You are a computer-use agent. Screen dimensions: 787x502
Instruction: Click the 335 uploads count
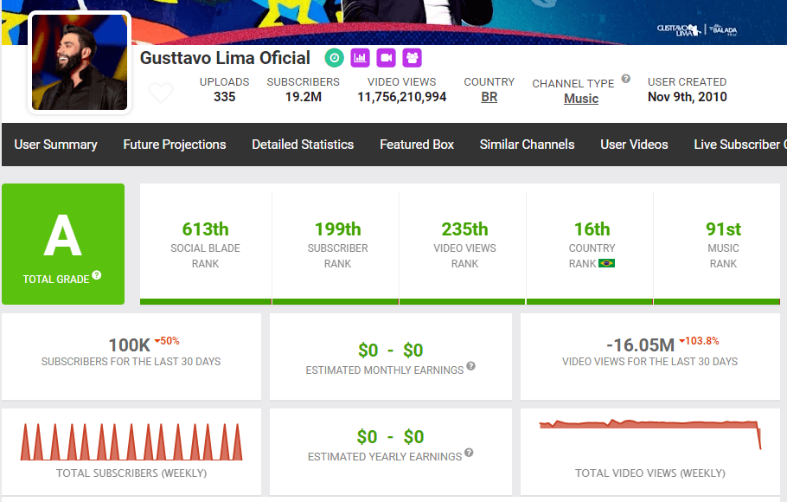224,97
